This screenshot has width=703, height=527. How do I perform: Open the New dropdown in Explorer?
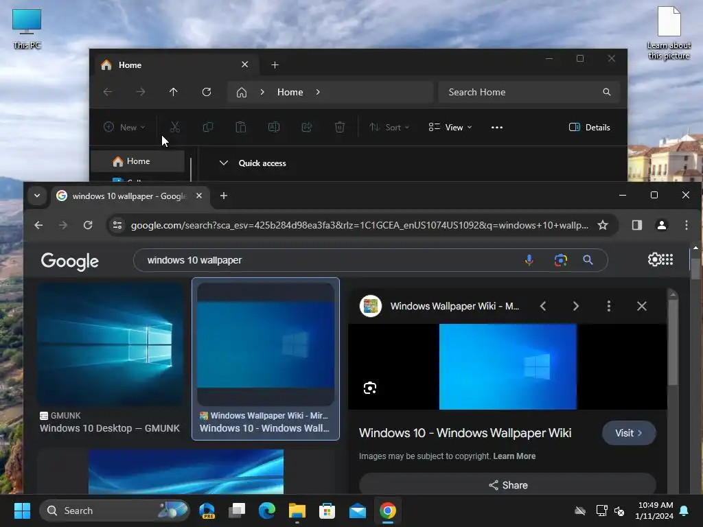point(124,127)
